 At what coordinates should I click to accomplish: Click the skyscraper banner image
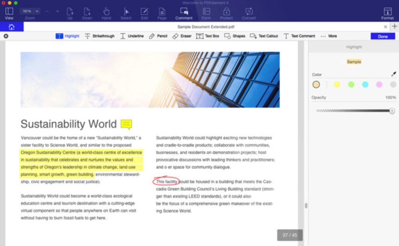(150, 80)
